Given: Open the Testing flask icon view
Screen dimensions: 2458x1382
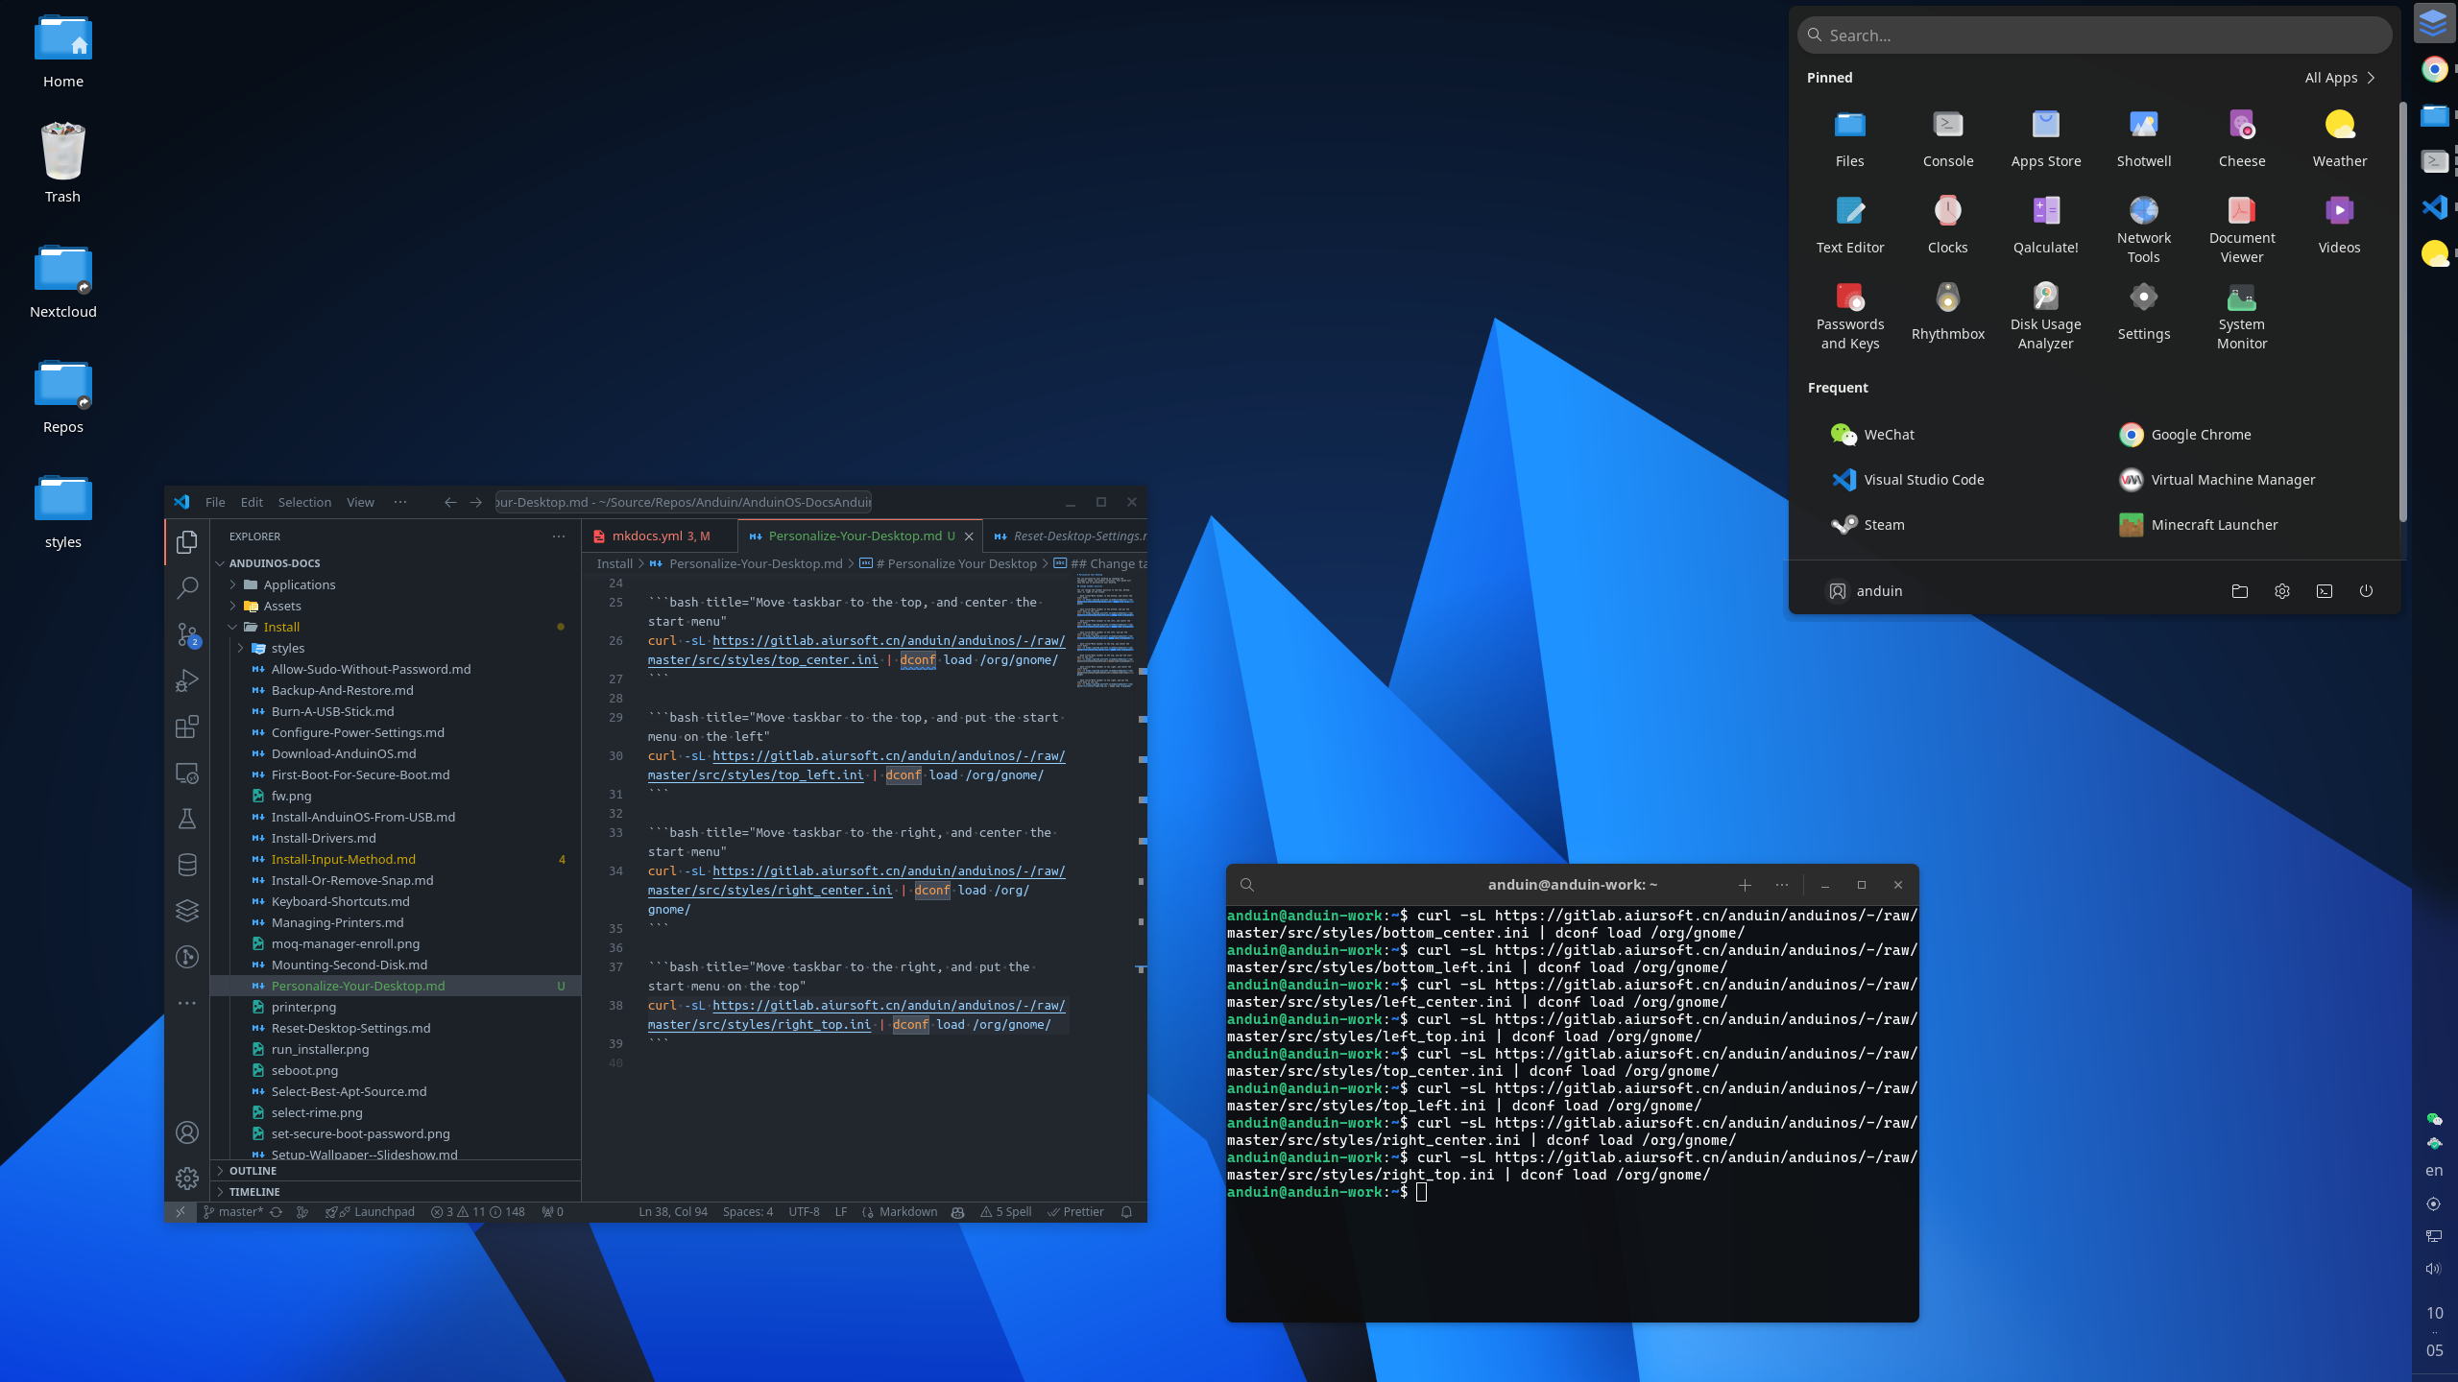Looking at the screenshot, I should coord(187,819).
